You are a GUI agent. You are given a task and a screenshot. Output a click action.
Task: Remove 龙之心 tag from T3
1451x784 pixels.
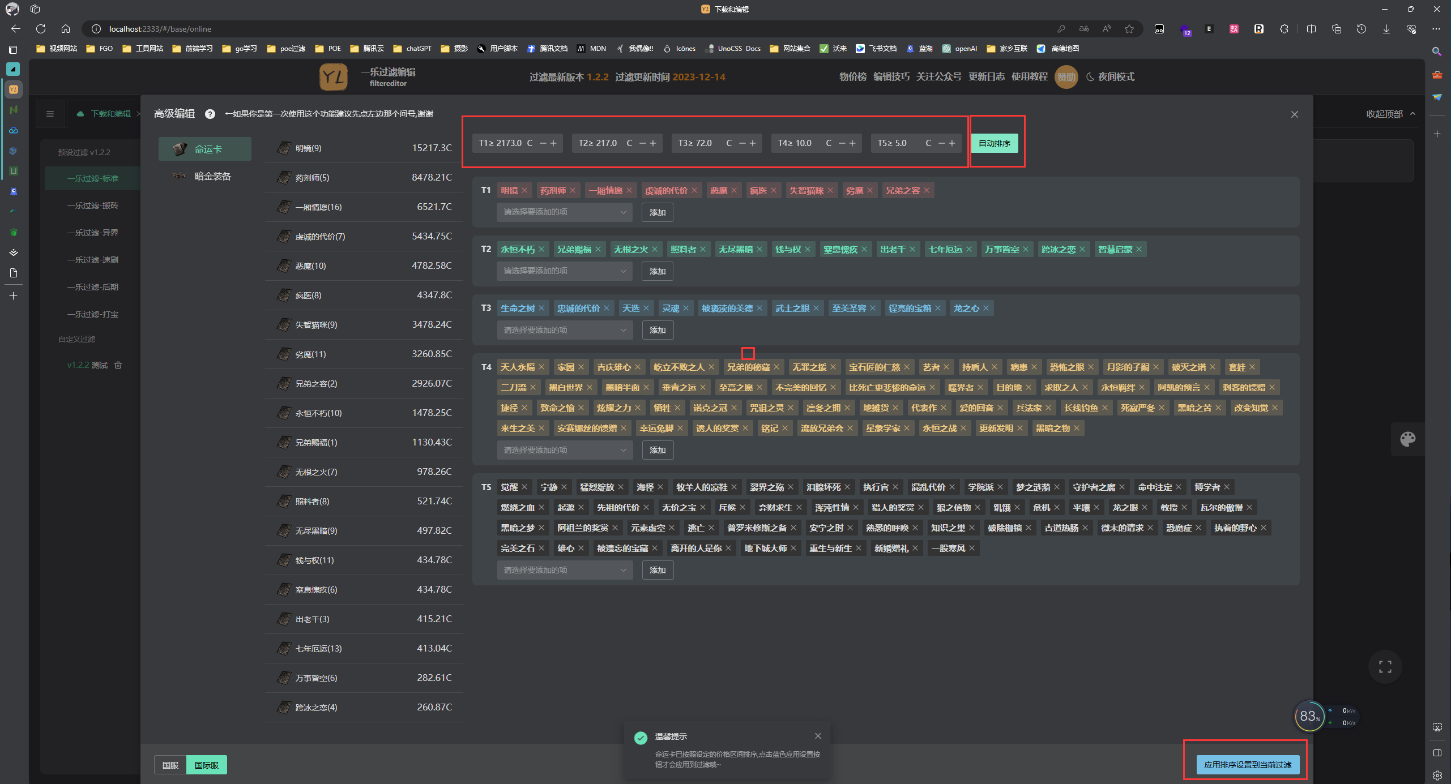[x=986, y=309]
